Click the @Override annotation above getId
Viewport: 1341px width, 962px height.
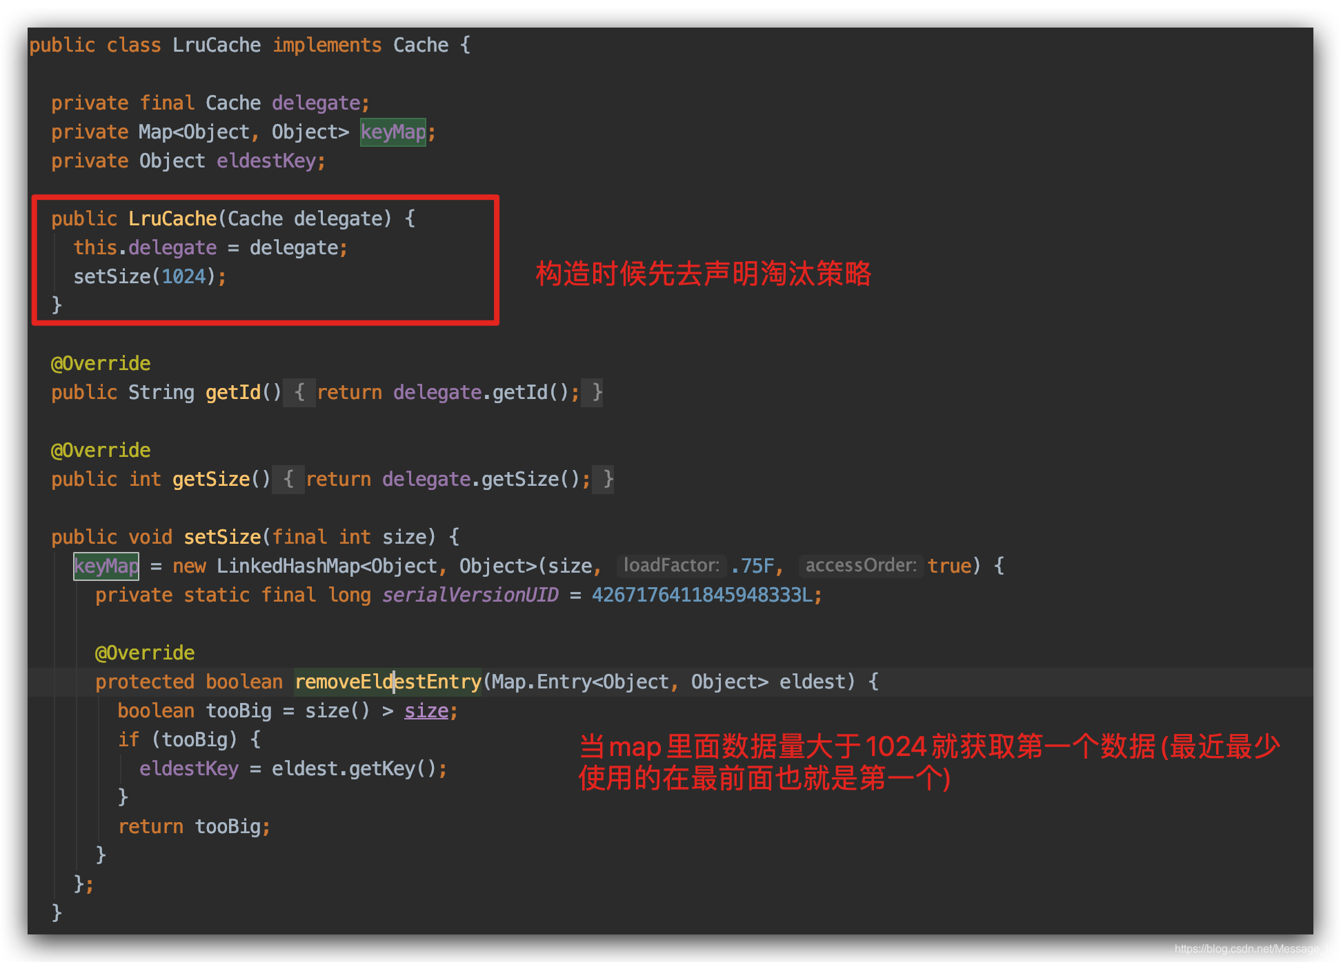[101, 364]
